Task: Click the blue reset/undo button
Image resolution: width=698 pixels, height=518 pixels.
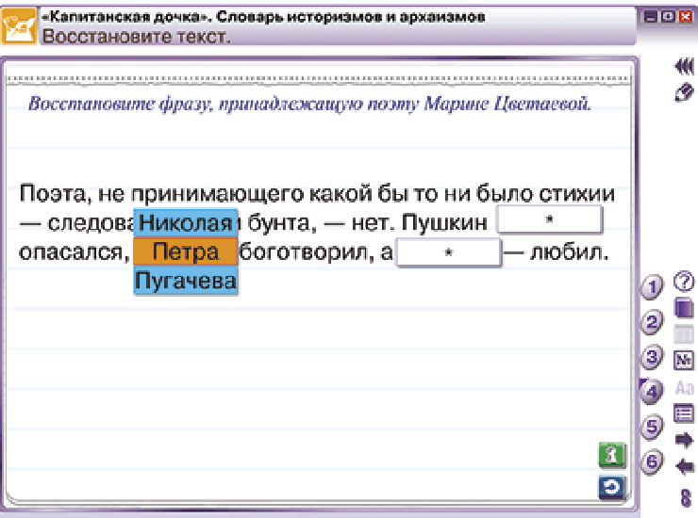Action: point(612,488)
